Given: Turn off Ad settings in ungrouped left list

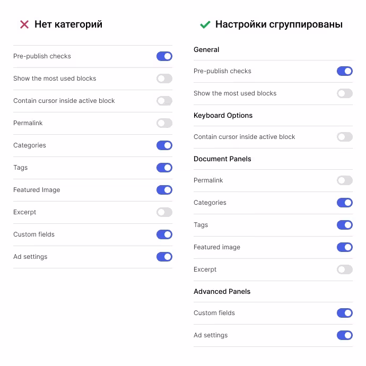Looking at the screenshot, I should [x=164, y=257].
